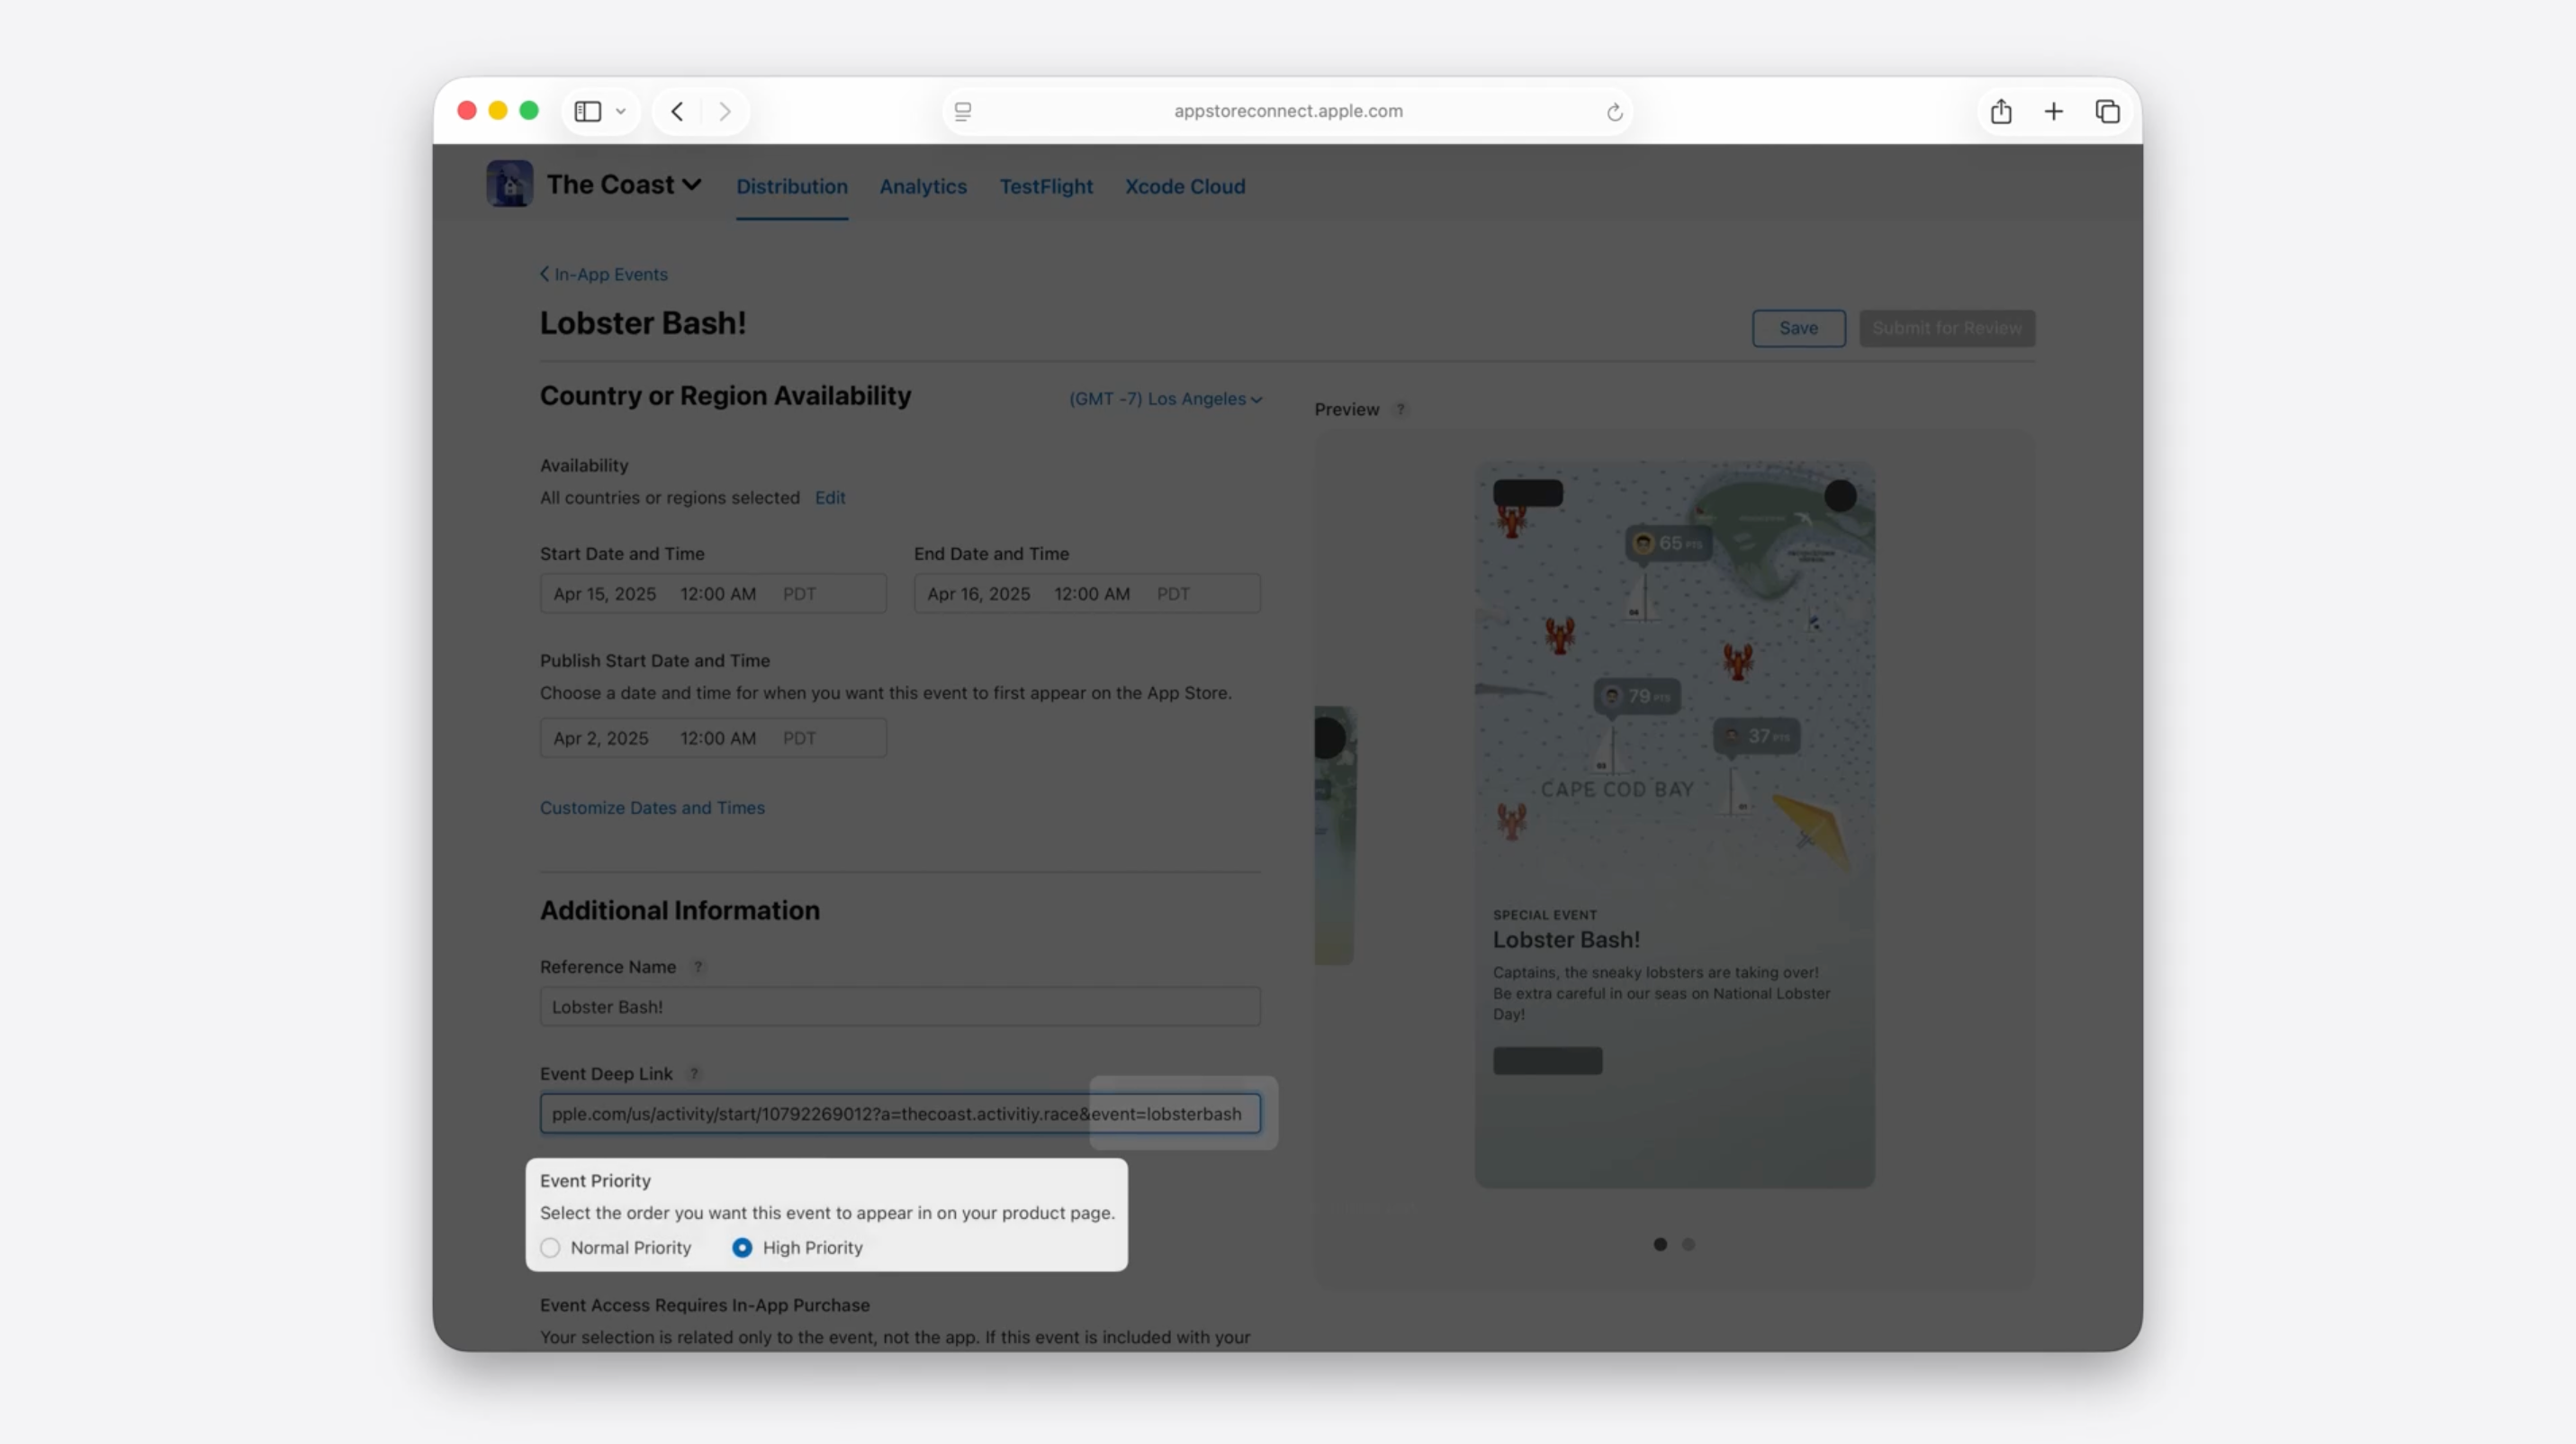Click the Event Deep Link help icon
The width and height of the screenshot is (2576, 1444).
click(x=693, y=1074)
